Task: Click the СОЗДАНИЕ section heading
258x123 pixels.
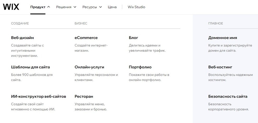Action: point(20,23)
